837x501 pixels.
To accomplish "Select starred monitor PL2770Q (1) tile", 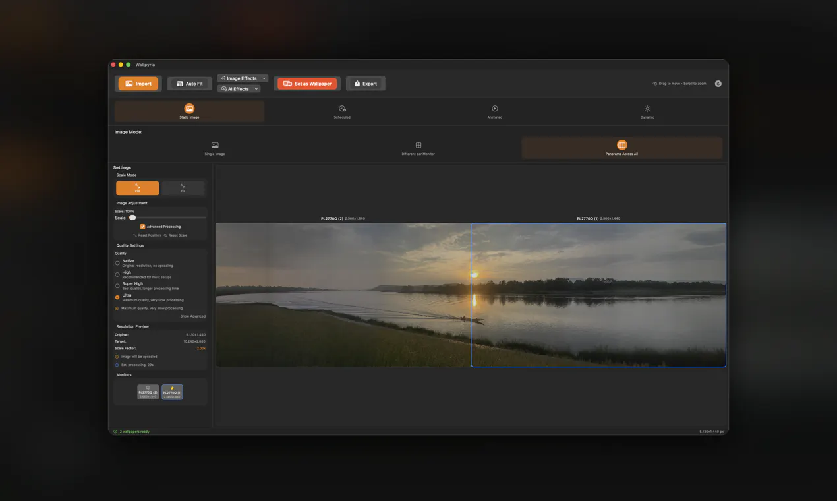I will click(x=172, y=392).
